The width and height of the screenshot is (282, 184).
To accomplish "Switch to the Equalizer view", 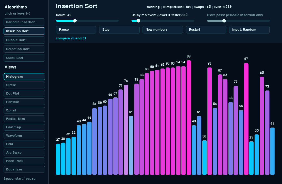I will pyautogui.click(x=24, y=169).
